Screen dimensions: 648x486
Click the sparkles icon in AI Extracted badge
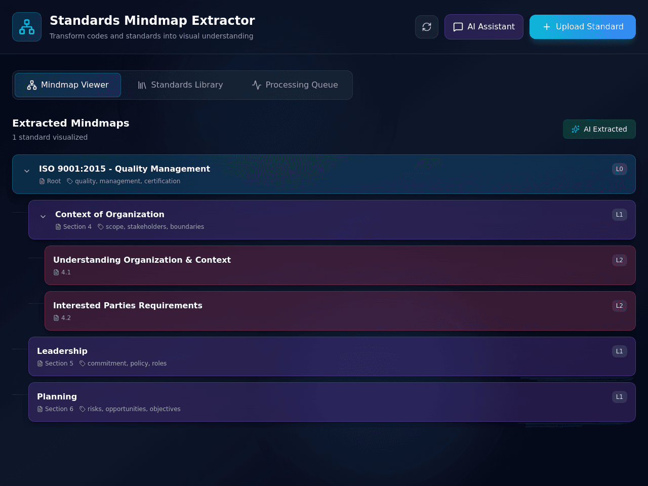coord(576,129)
